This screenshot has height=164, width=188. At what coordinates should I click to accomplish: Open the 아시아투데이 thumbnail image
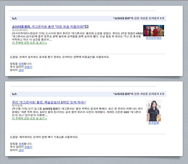pyautogui.click(x=154, y=30)
